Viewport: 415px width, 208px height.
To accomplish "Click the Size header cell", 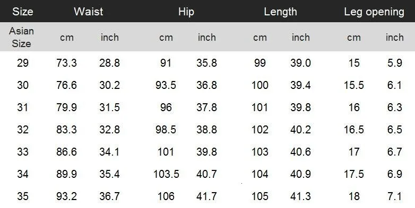I will coord(22,12).
